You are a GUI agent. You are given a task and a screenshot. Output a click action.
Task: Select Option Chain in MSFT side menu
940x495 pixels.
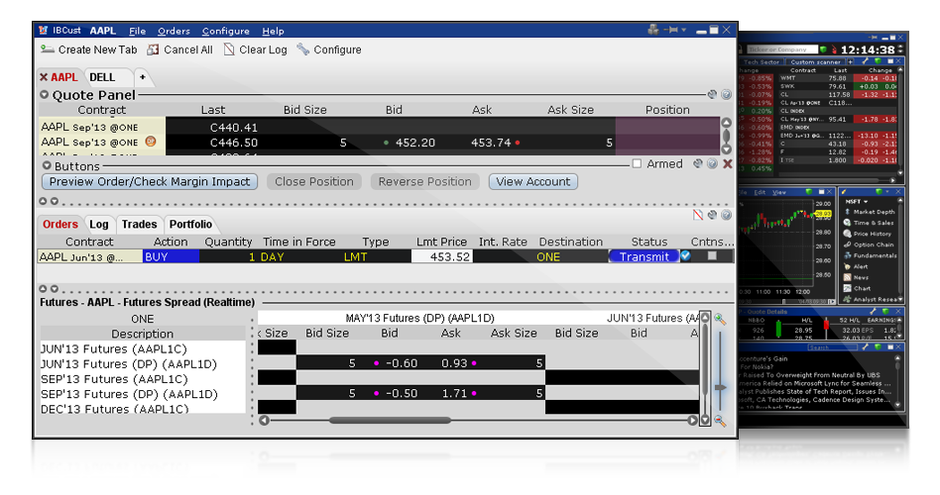point(873,245)
